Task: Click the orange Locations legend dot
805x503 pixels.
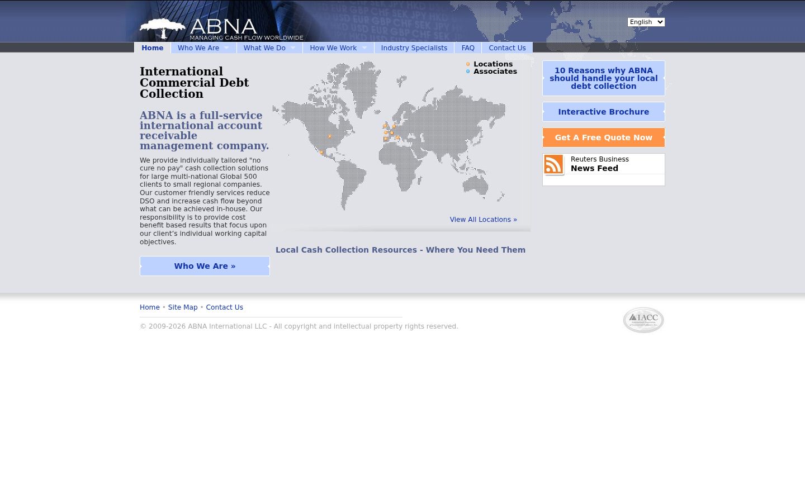Action: [x=468, y=64]
